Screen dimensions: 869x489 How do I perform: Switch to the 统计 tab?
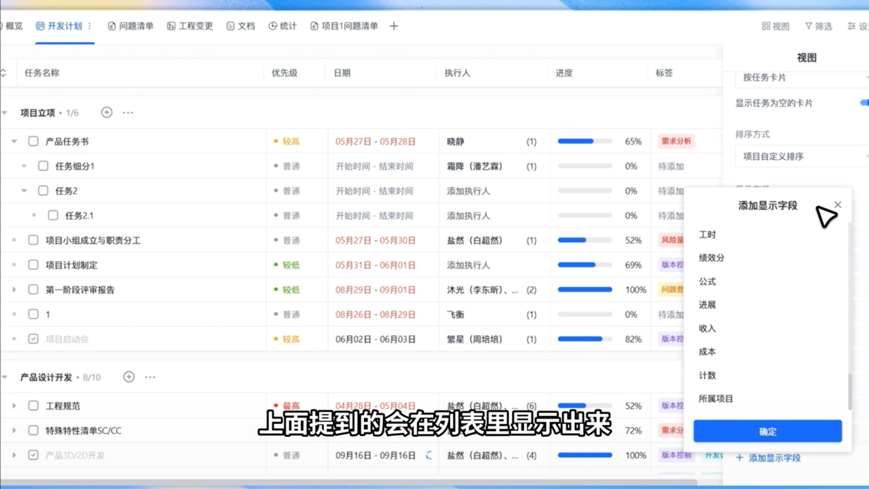click(x=282, y=26)
